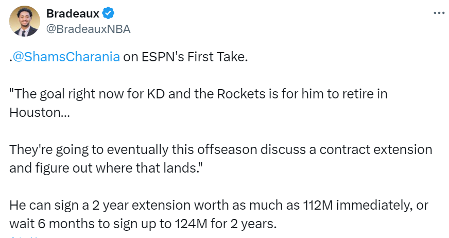Viewport: 449px width, 238px height.
Task: Click the quote about KD retiring in Houston
Action: click(x=198, y=103)
